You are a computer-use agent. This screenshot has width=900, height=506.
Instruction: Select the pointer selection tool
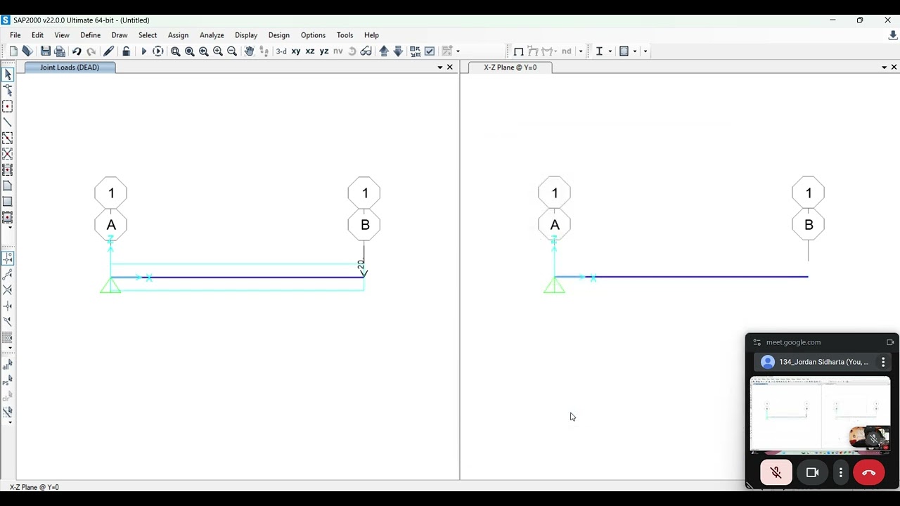click(x=8, y=74)
